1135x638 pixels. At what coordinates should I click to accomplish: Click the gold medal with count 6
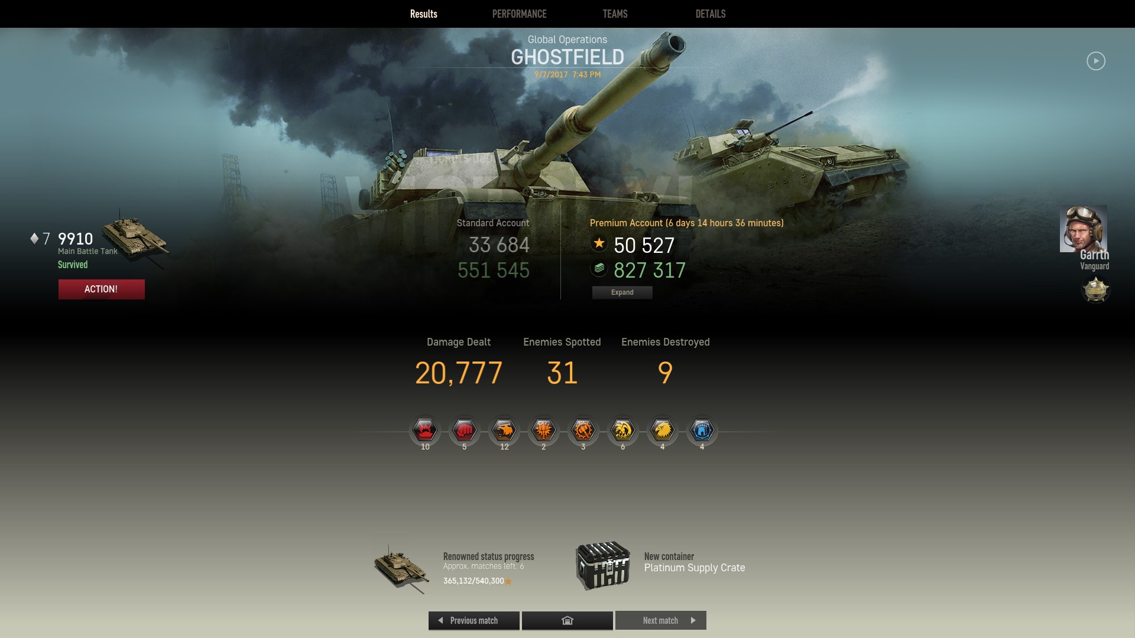click(623, 431)
